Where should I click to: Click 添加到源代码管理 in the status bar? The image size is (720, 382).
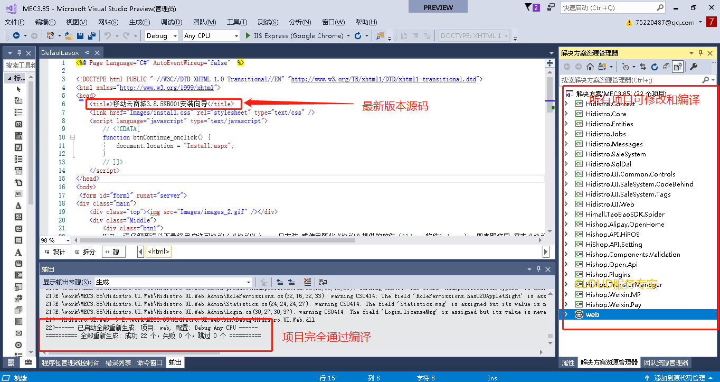pos(681,377)
